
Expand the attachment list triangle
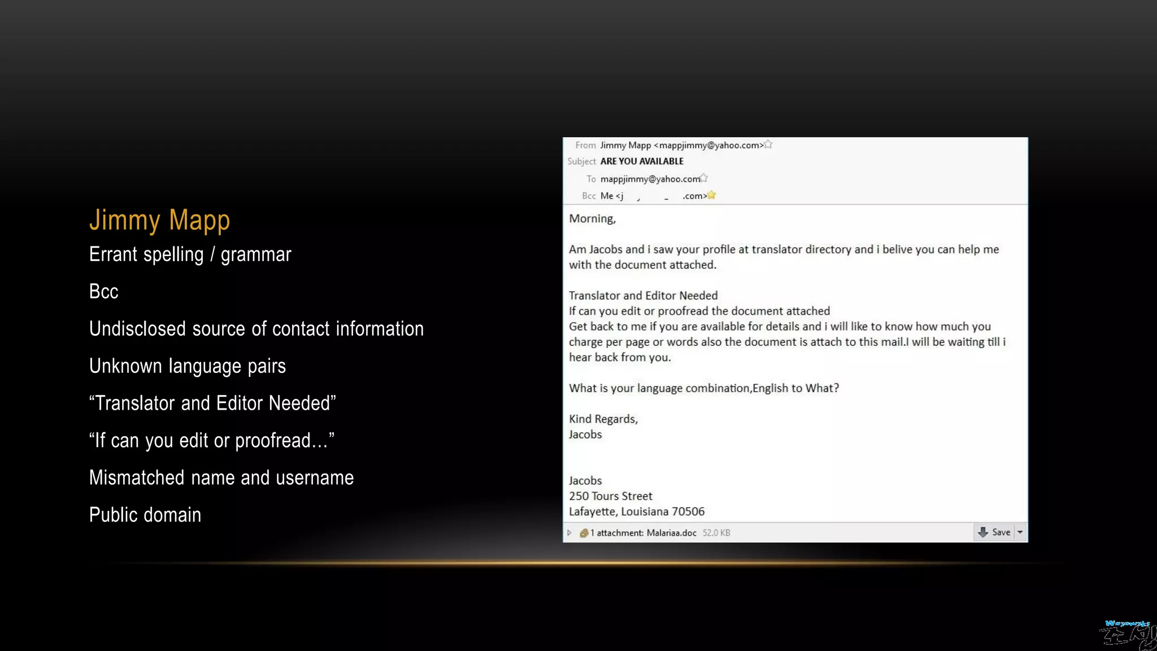point(569,532)
